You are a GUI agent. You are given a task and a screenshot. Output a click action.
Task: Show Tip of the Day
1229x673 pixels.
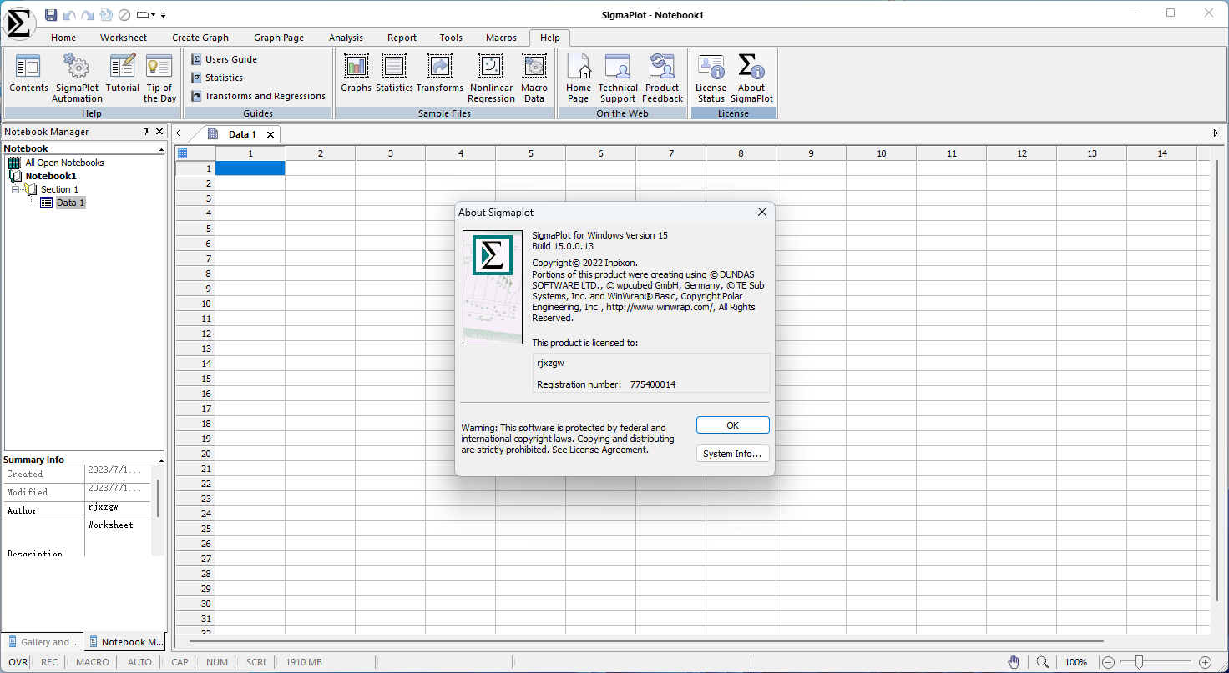point(159,77)
